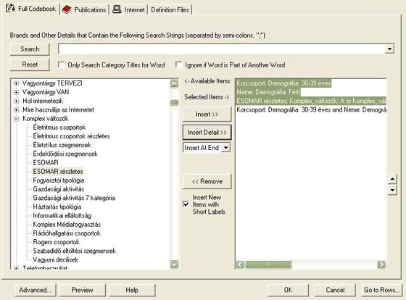Check Ignore if Word is Part of Another Word
The width and height of the screenshot is (406, 300).
click(178, 64)
